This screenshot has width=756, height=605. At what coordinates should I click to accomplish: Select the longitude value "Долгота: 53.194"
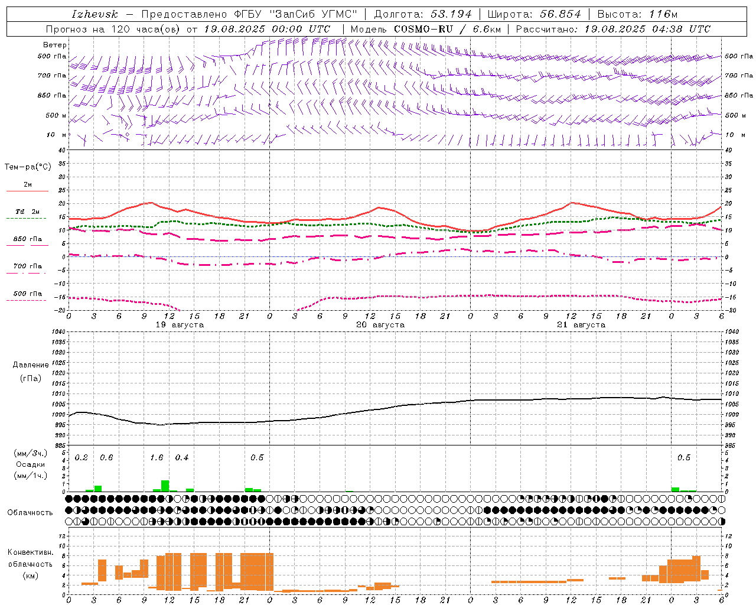click(423, 14)
